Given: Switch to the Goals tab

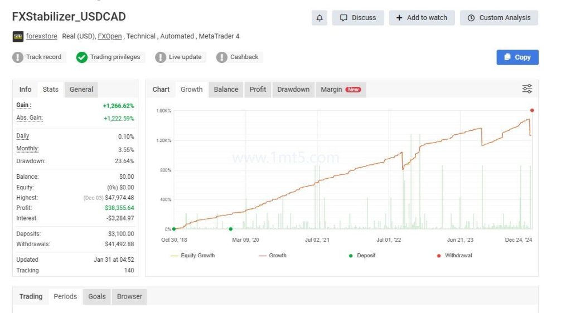Looking at the screenshot, I should tap(97, 296).
